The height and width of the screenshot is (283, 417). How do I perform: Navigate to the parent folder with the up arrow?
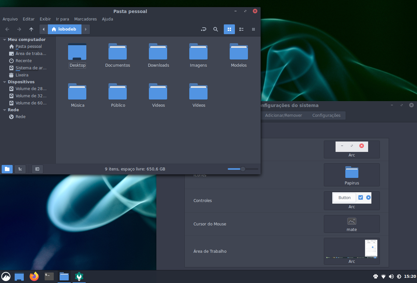31,29
